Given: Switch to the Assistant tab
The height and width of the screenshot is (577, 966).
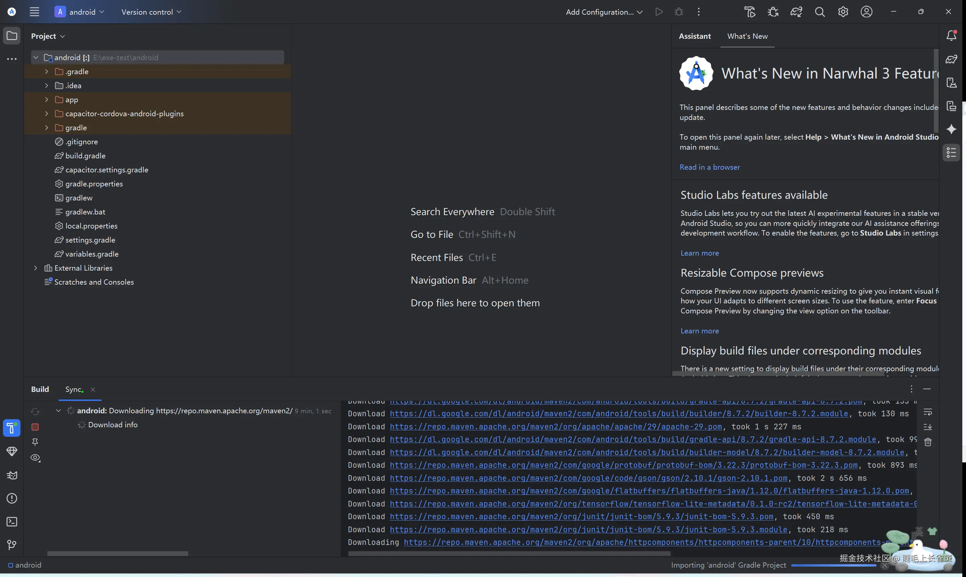Looking at the screenshot, I should coord(694,36).
